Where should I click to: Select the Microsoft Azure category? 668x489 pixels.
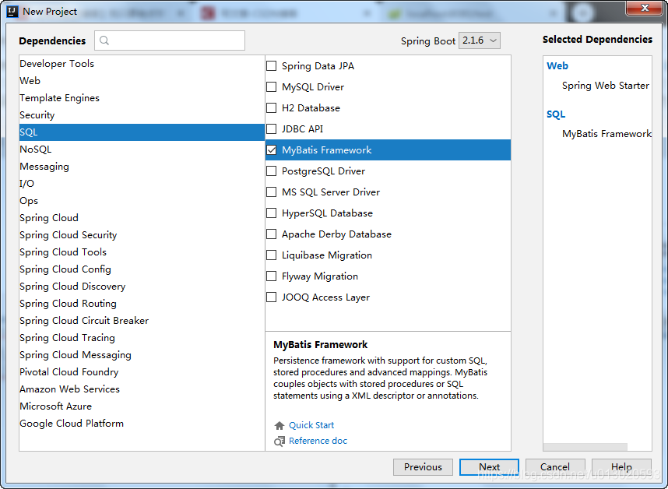(142, 406)
